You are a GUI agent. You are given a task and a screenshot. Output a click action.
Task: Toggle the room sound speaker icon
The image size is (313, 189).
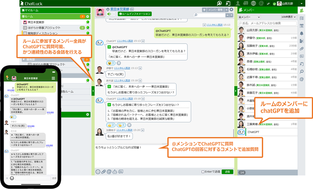tap(109, 14)
